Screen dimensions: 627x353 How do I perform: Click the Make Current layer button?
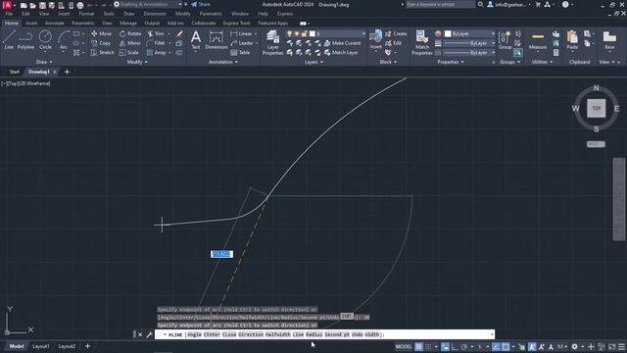[342, 43]
